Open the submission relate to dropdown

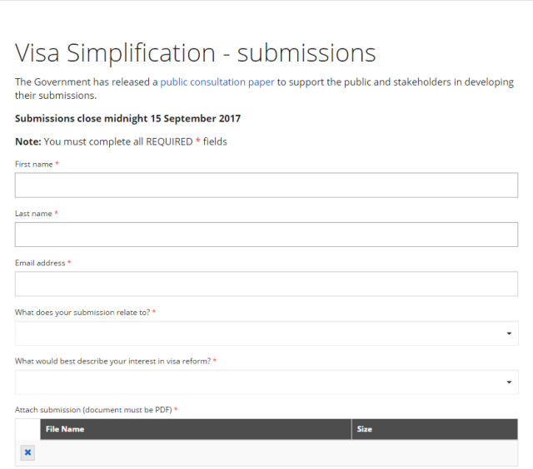pos(258,333)
